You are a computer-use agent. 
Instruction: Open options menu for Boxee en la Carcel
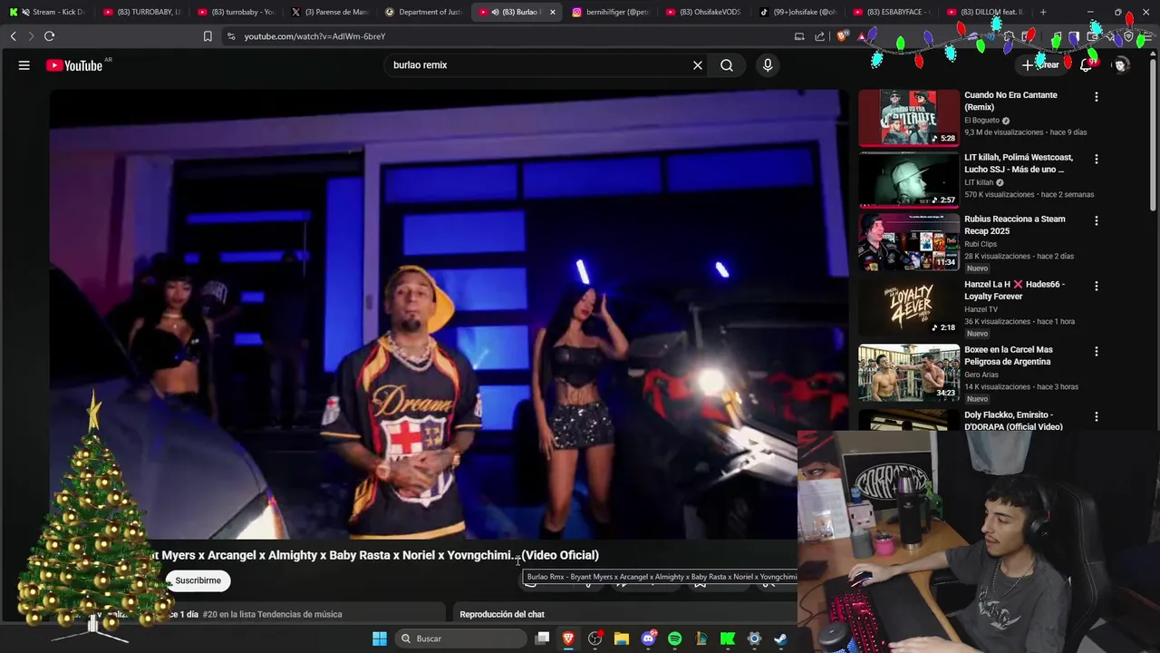pyautogui.click(x=1097, y=351)
